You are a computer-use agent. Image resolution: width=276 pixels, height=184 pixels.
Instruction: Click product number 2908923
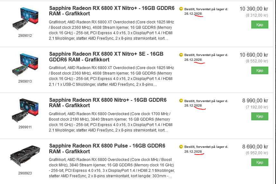tap(25, 173)
